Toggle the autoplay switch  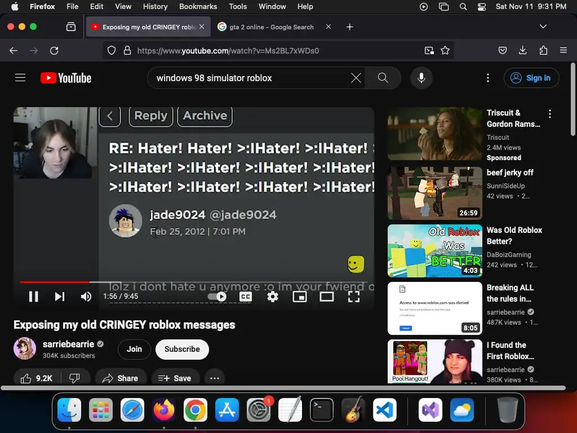[x=217, y=297]
